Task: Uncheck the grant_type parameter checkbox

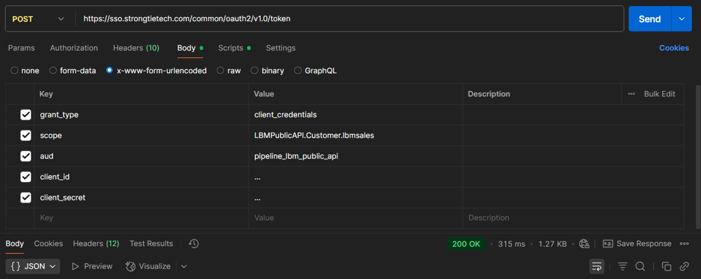Action: pos(26,115)
